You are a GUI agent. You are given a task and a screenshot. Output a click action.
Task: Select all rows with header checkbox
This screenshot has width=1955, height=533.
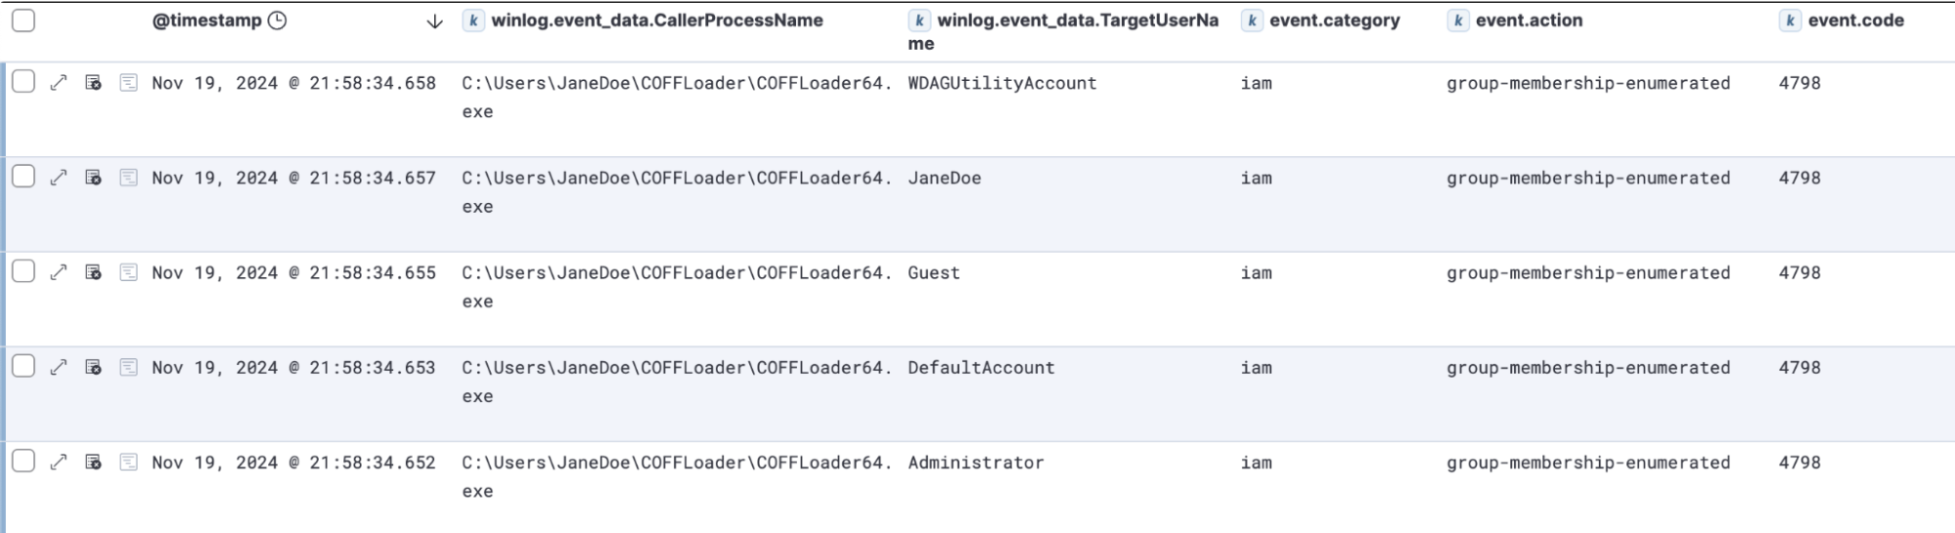pos(23,20)
